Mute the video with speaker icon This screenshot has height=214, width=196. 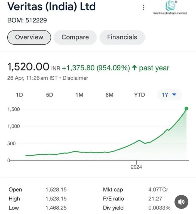[x=181, y=202]
